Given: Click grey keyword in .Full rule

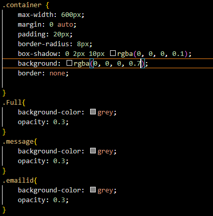Looking at the screenshot, I should click(x=105, y=112).
